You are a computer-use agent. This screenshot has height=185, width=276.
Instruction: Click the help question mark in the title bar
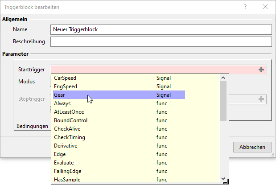245,7
